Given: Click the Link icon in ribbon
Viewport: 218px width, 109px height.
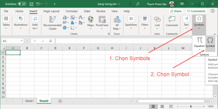Looking at the screenshot, I should [x=157, y=22].
